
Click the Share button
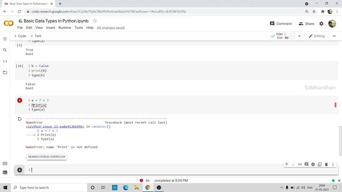306,23
